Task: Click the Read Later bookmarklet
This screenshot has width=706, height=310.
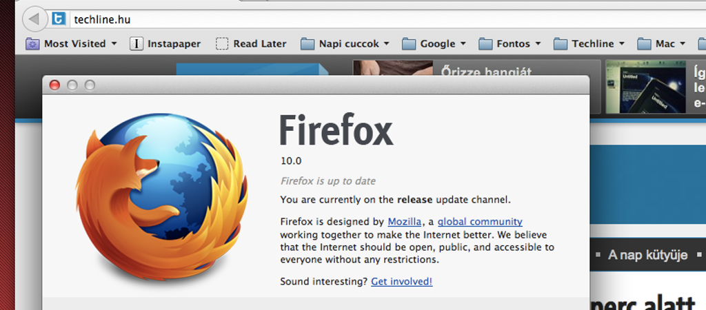Action: coord(251,43)
